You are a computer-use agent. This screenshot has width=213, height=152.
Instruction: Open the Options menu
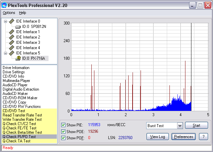9,13
